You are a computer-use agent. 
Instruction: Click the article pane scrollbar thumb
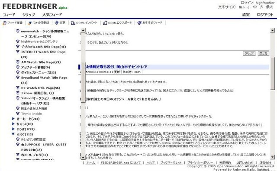point(273,74)
